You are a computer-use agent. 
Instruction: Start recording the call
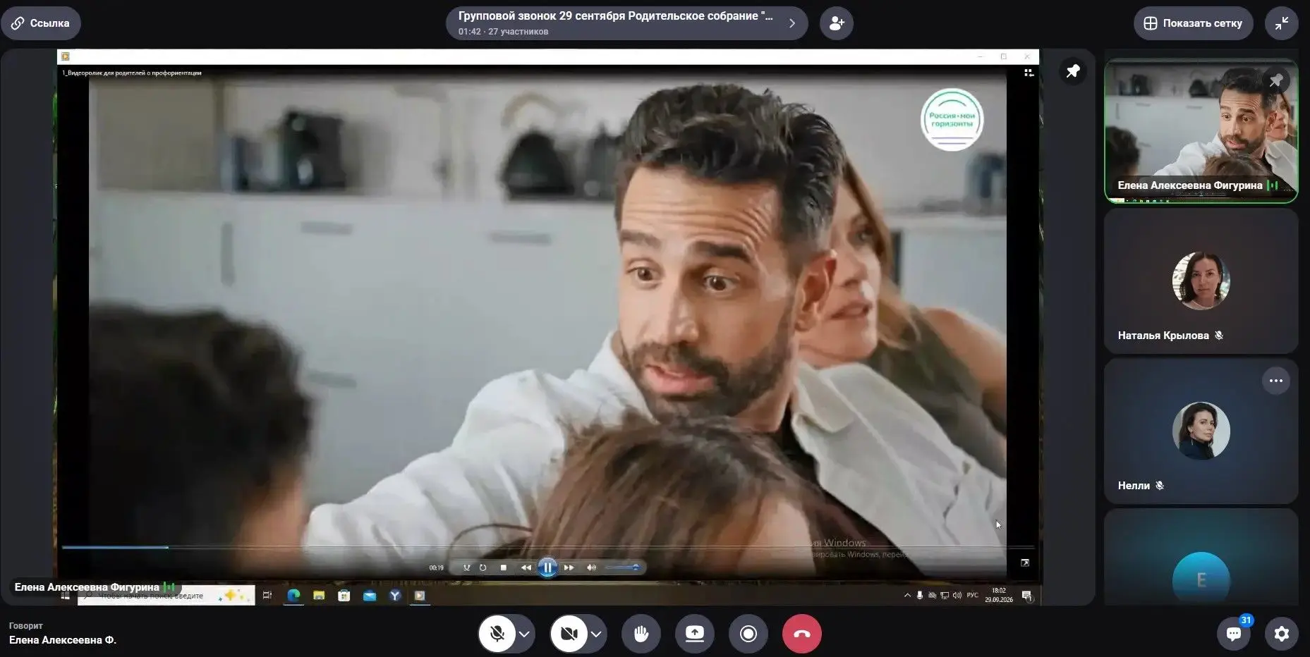point(748,634)
